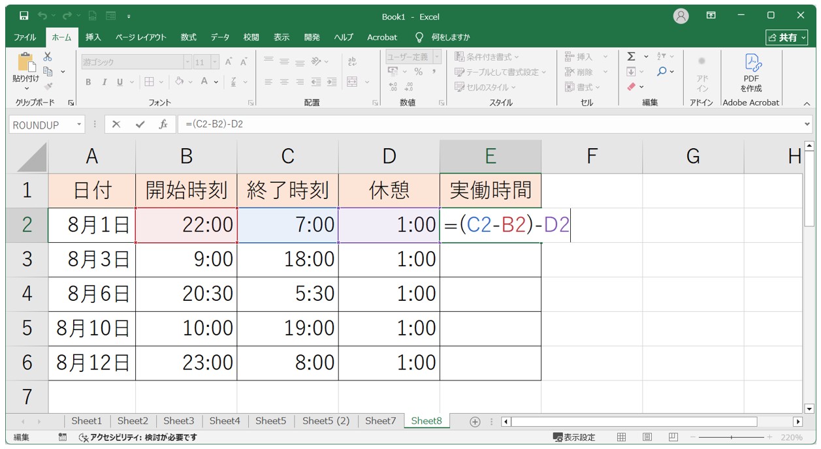
Task: Click the 共有 share button
Action: tap(786, 37)
